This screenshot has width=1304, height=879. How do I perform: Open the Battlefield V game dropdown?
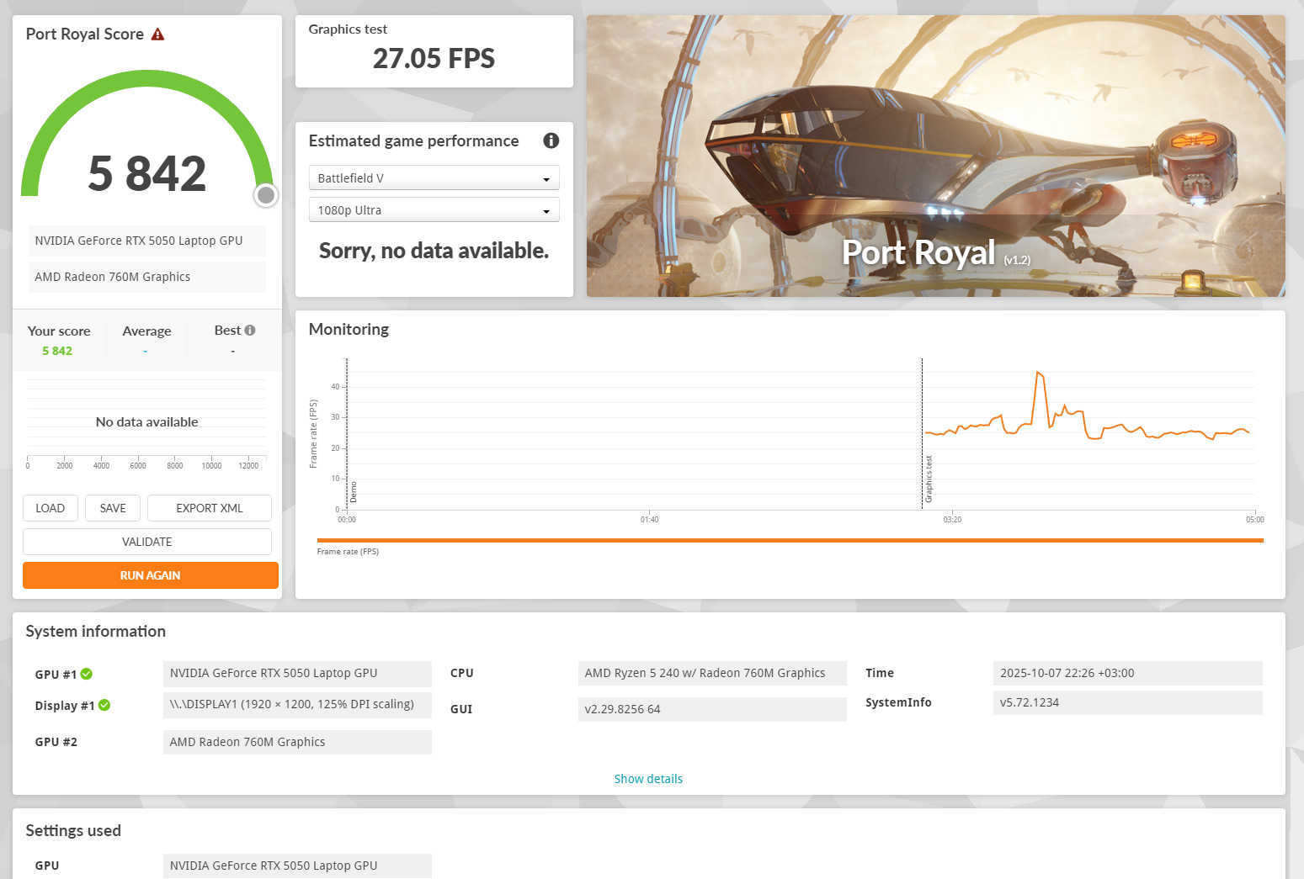(434, 178)
